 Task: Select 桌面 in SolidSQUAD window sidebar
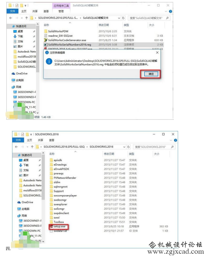coord(20,31)
